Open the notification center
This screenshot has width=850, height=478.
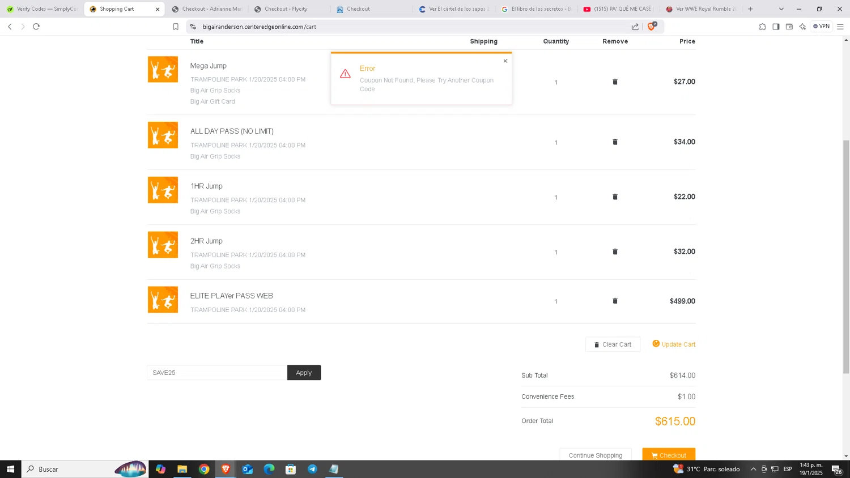836,469
